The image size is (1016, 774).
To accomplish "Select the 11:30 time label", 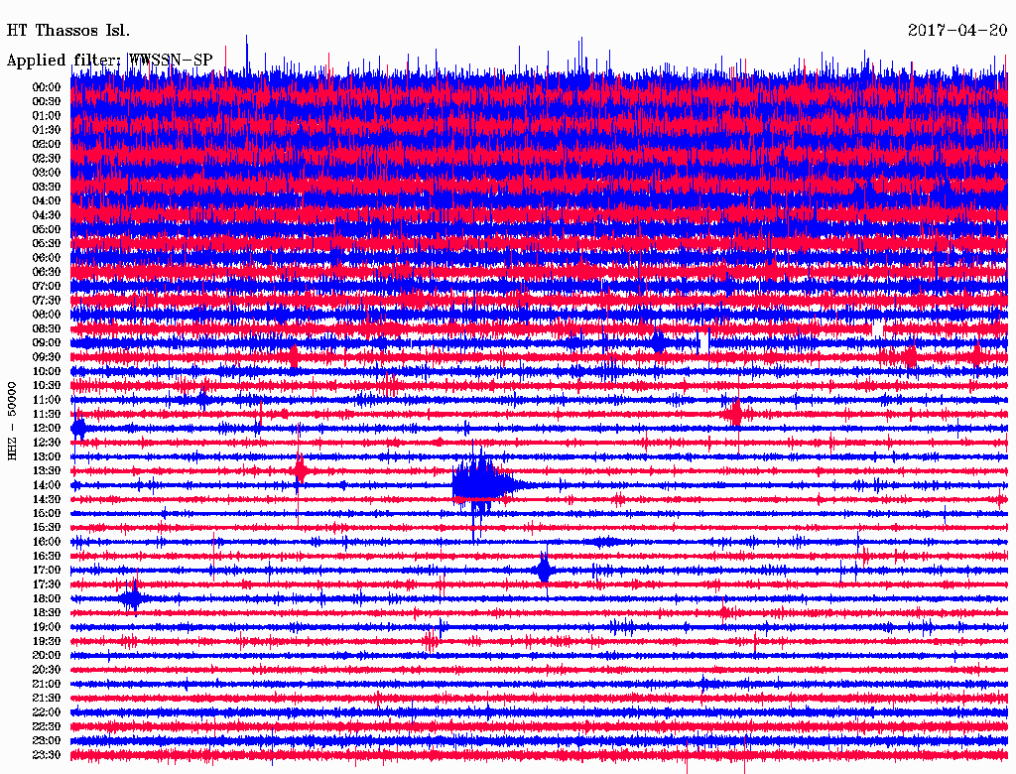I will point(46,414).
